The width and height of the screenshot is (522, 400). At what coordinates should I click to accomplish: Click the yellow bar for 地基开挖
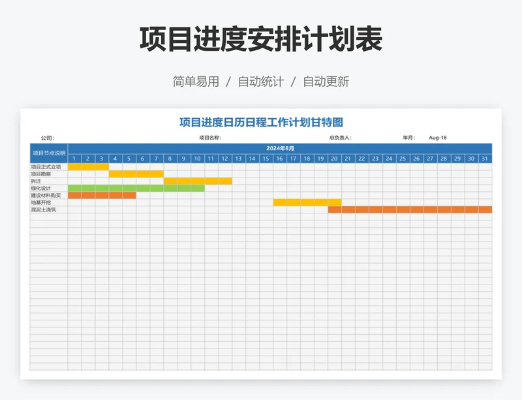point(307,202)
